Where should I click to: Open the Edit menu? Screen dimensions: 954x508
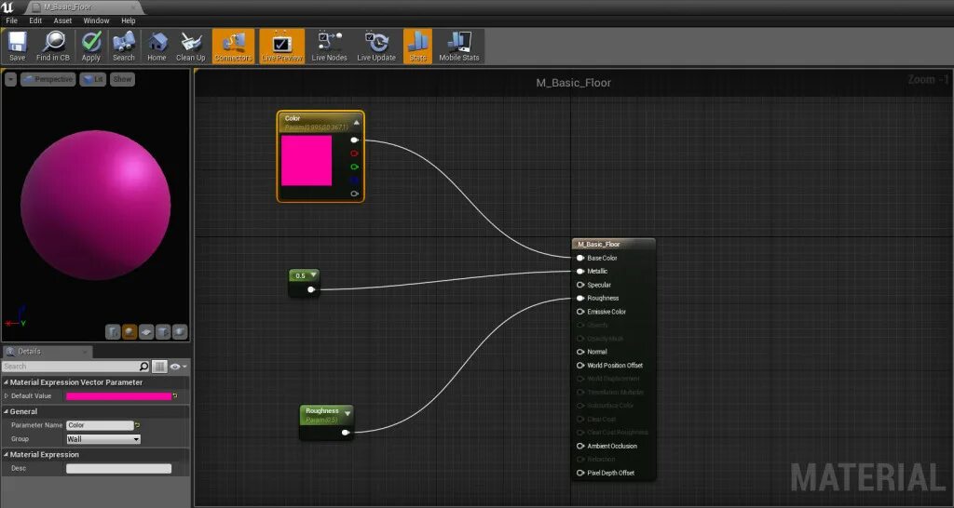36,20
